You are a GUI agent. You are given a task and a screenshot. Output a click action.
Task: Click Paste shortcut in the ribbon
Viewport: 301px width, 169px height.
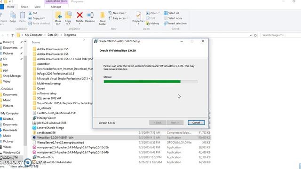click(x=39, y=23)
